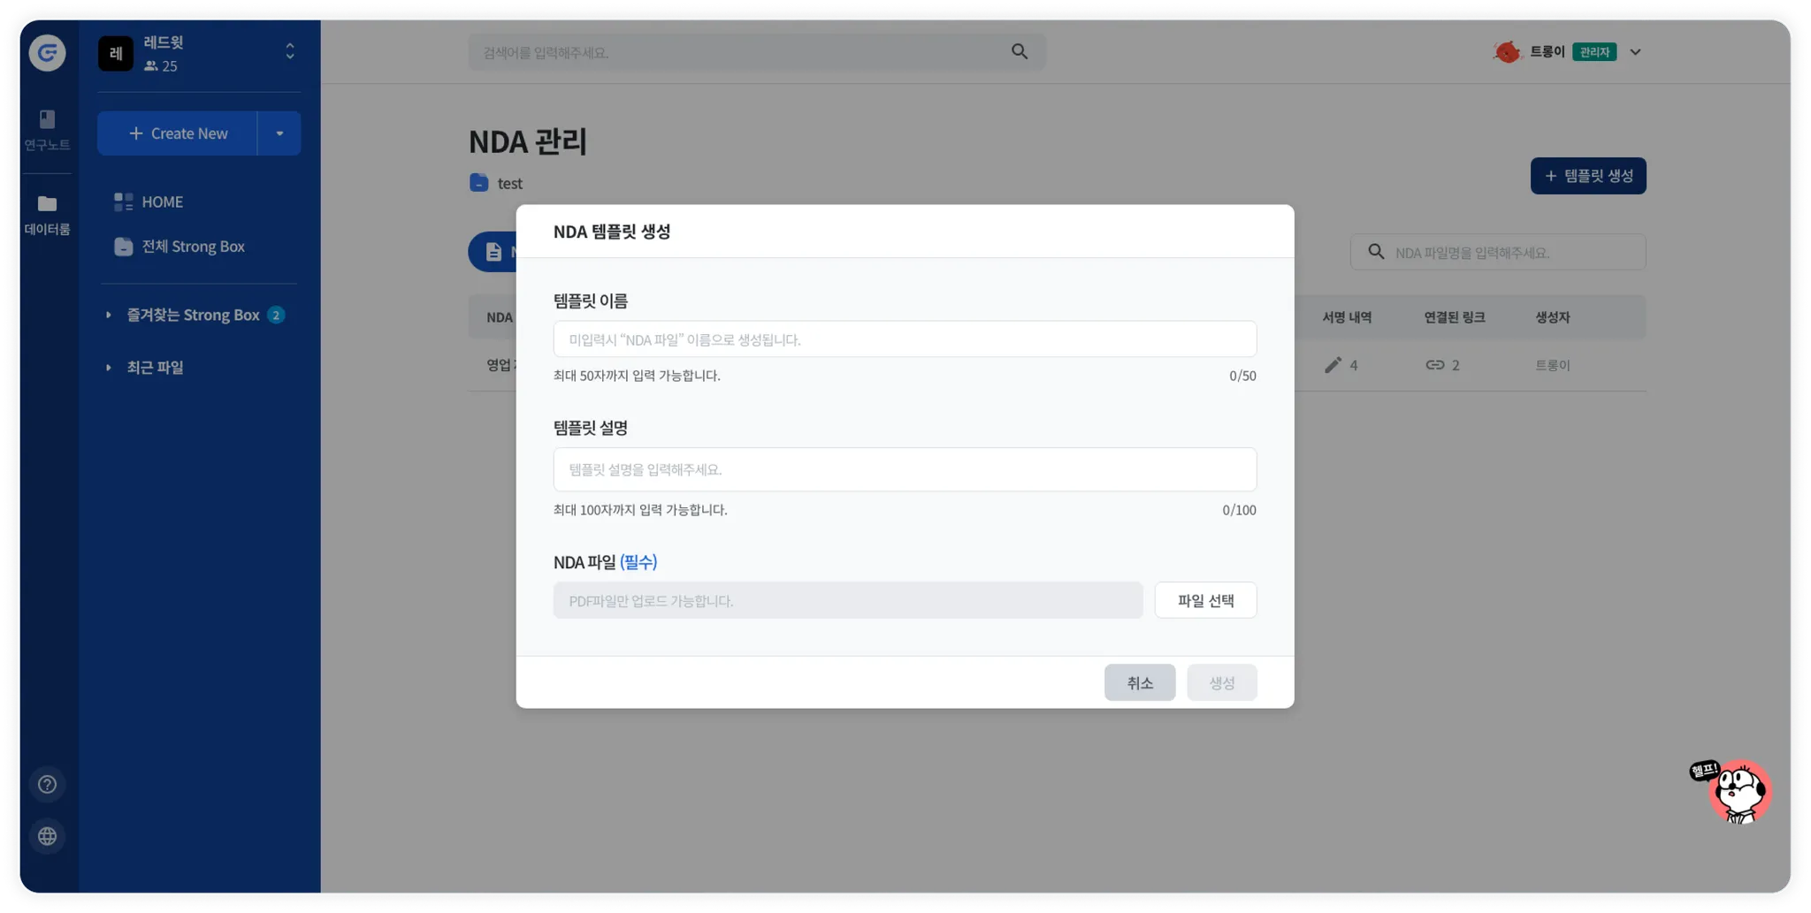Open the user account dropdown chevron
This screenshot has width=1811, height=913.
point(1635,52)
